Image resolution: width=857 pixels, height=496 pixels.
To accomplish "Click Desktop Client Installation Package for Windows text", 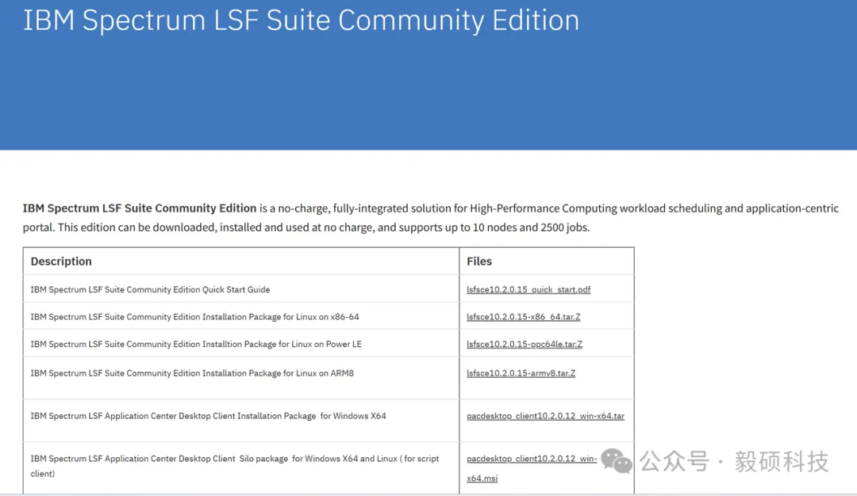I will [x=208, y=416].
